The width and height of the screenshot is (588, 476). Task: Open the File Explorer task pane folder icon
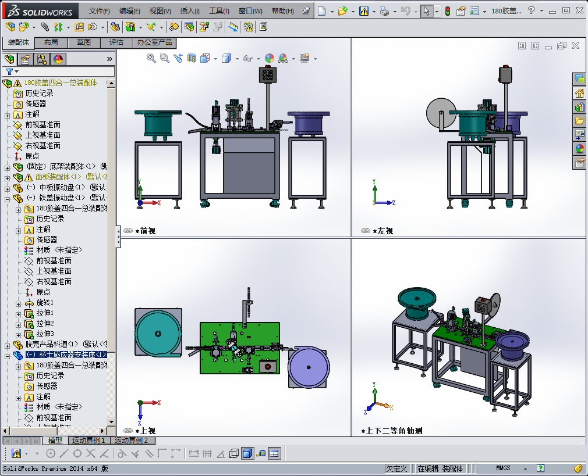pyautogui.click(x=580, y=120)
